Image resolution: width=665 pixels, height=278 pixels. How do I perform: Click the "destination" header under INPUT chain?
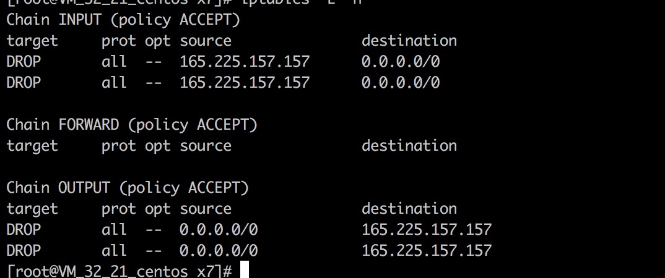point(409,41)
